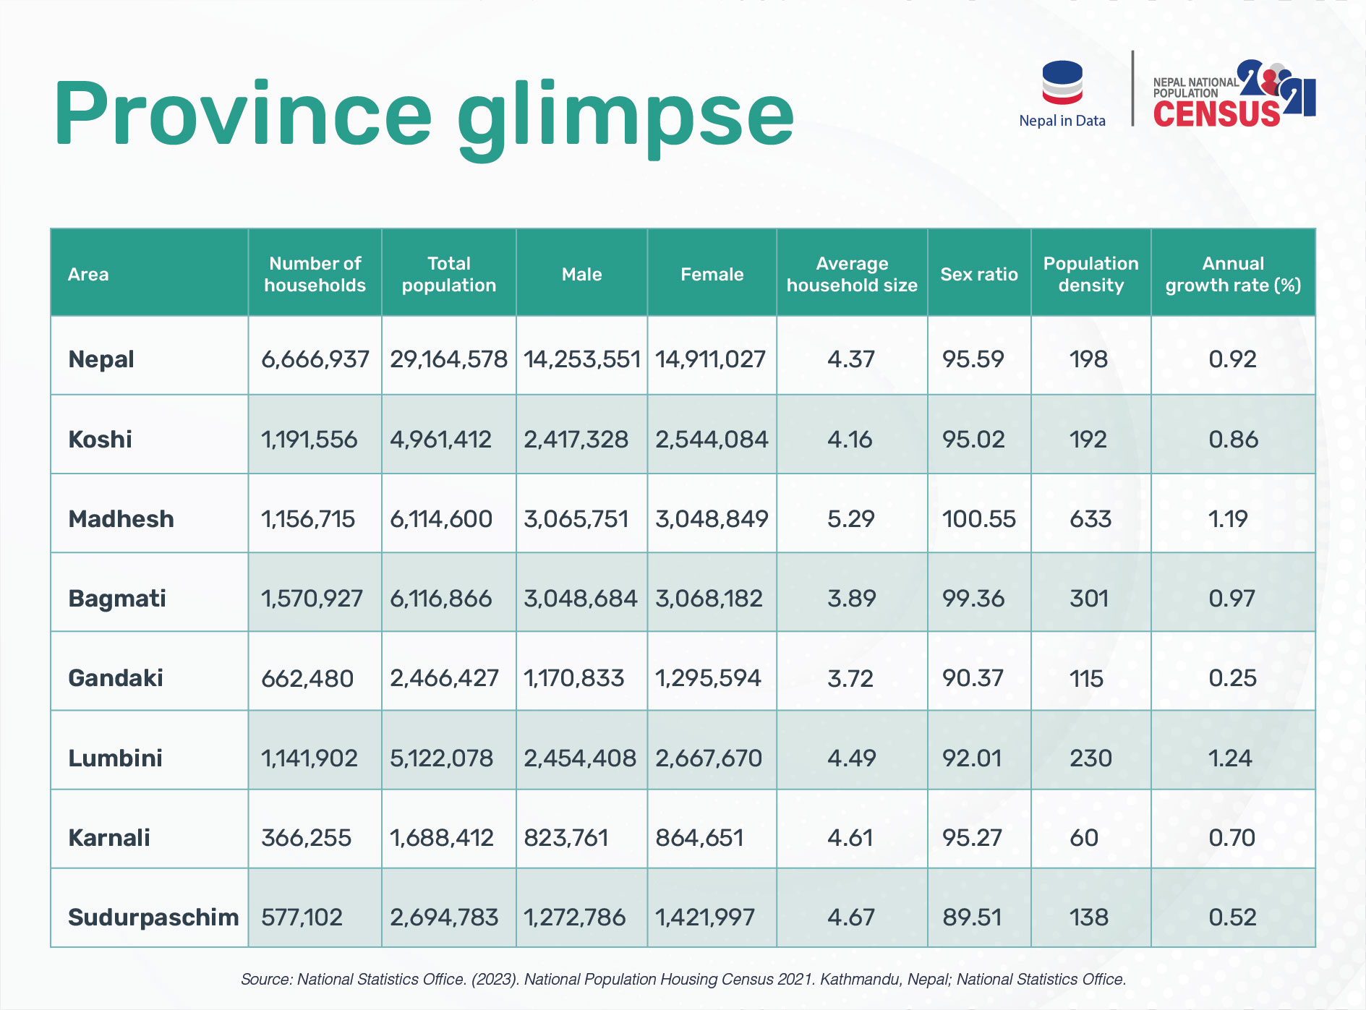Image resolution: width=1366 pixels, height=1010 pixels.
Task: Select the 'Gandaki' row label
Action: coord(116,678)
